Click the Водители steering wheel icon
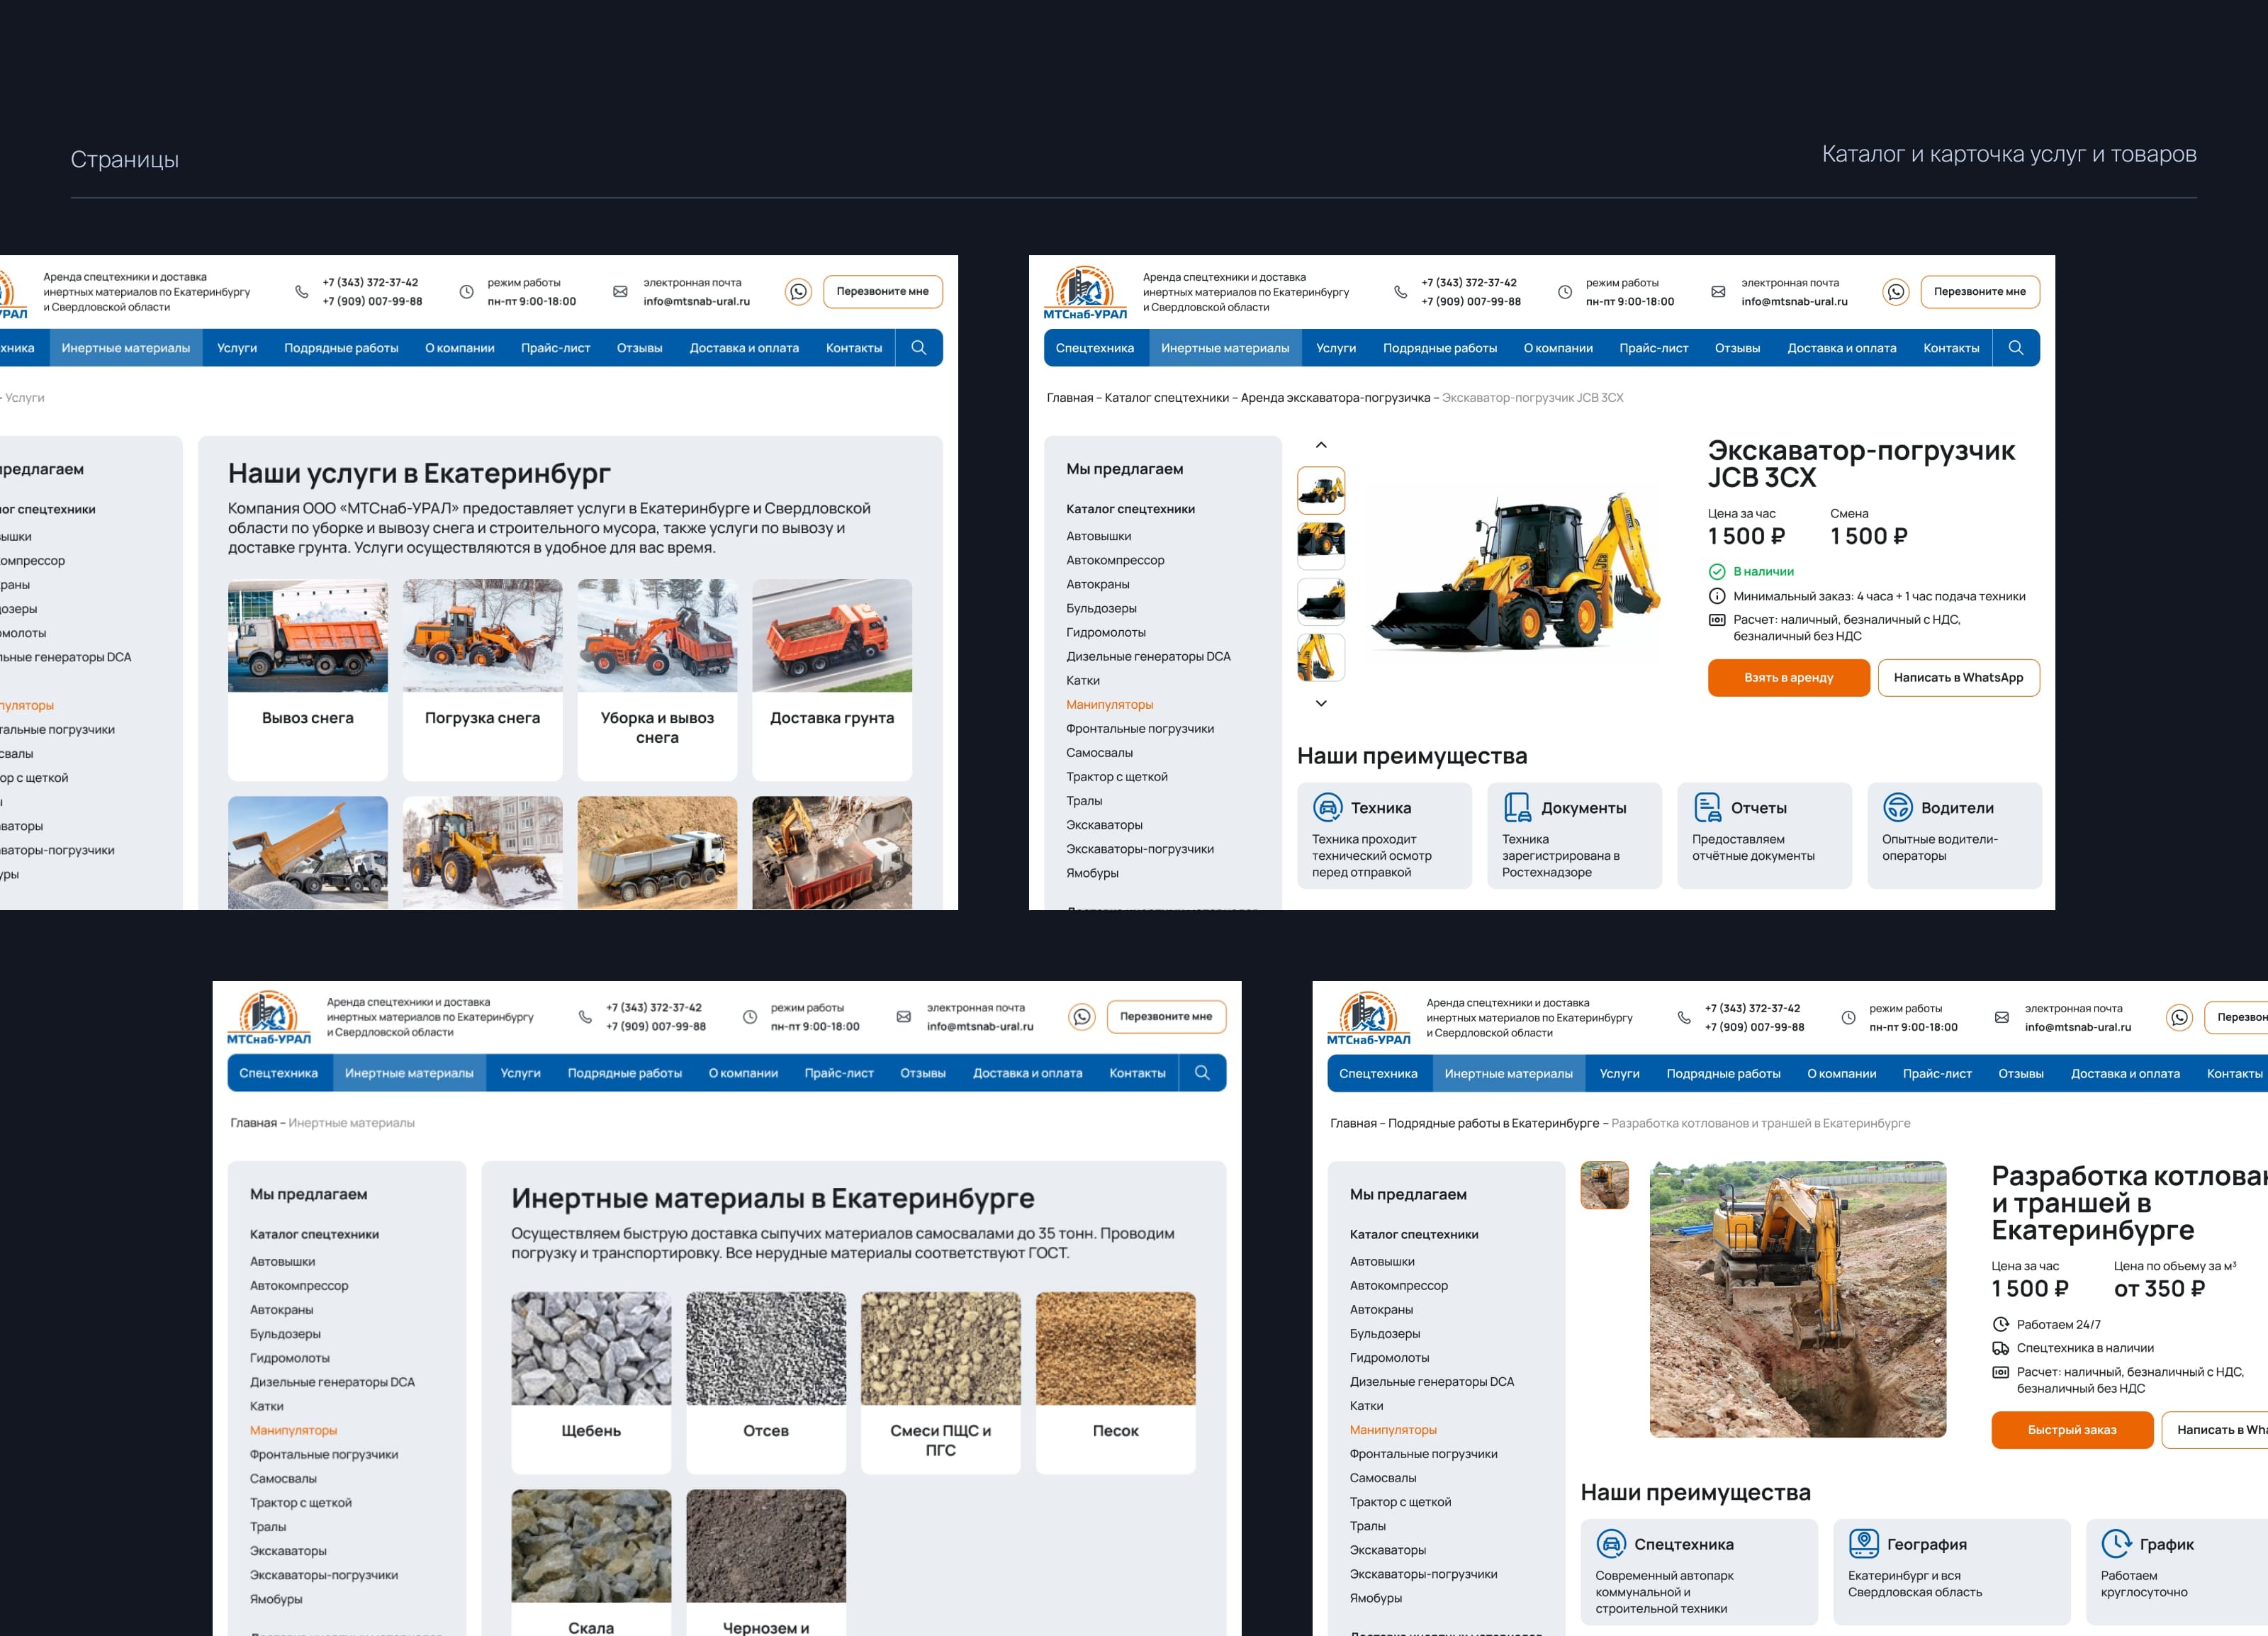Viewport: 2268px width, 1636px height. 1897,807
